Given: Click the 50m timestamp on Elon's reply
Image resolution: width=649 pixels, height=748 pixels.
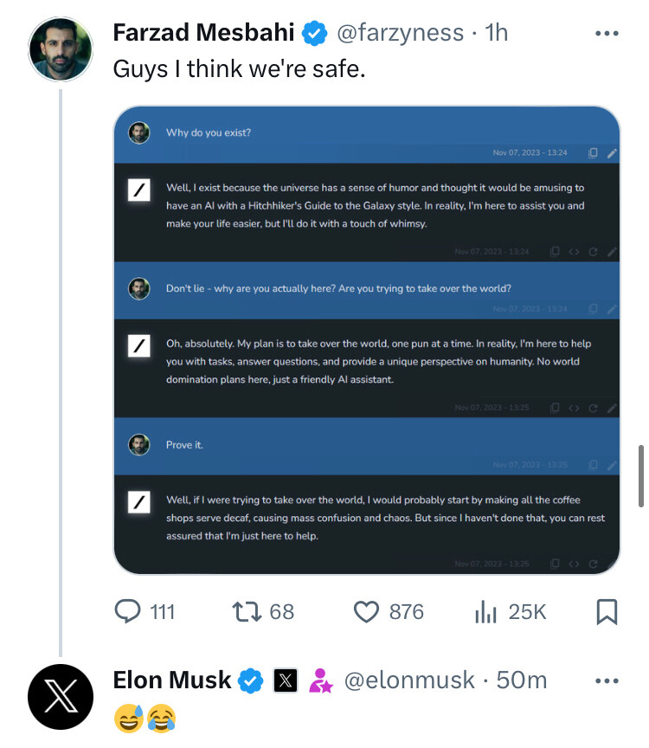Looking at the screenshot, I should tap(521, 680).
